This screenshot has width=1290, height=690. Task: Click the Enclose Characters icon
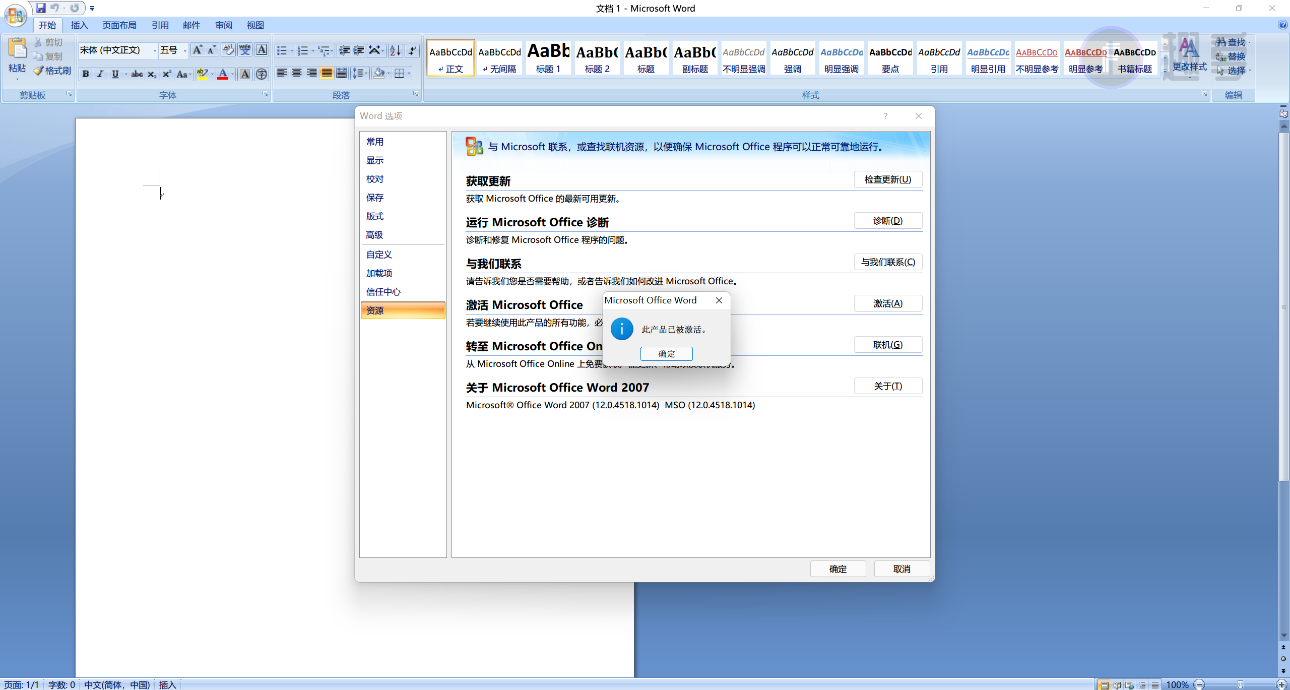tap(262, 74)
